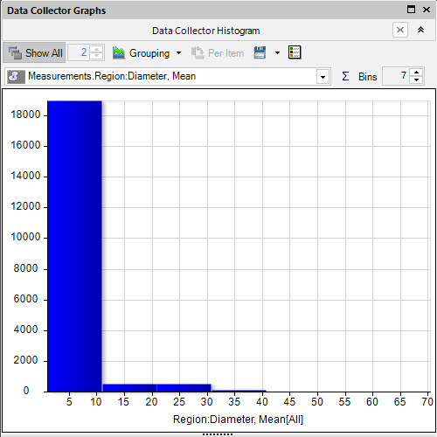Click the Per Item icon
This screenshot has height=437, width=437.
click(198, 52)
